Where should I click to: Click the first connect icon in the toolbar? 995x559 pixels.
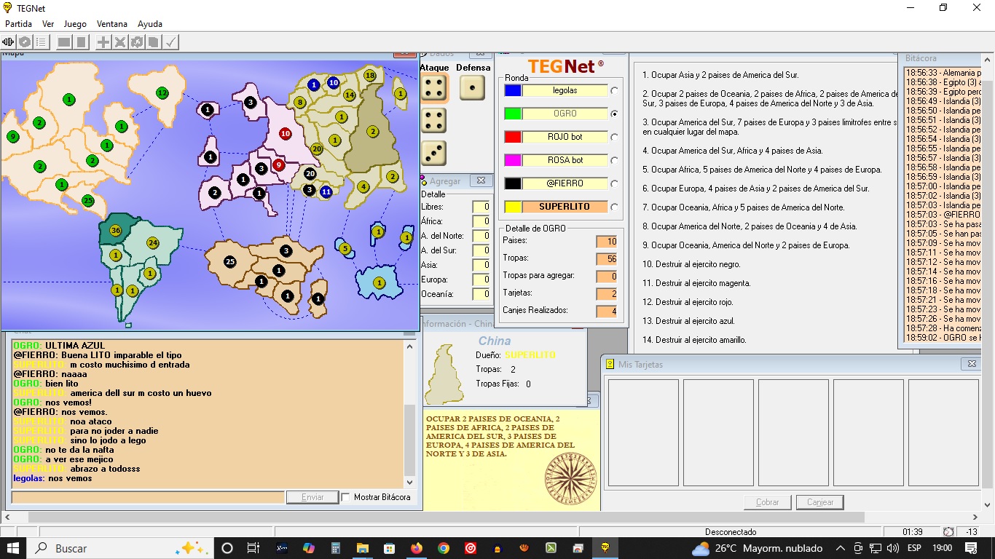click(9, 42)
